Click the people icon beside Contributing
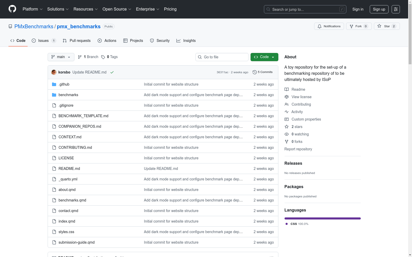This screenshot has height=257, width=412. click(x=287, y=104)
